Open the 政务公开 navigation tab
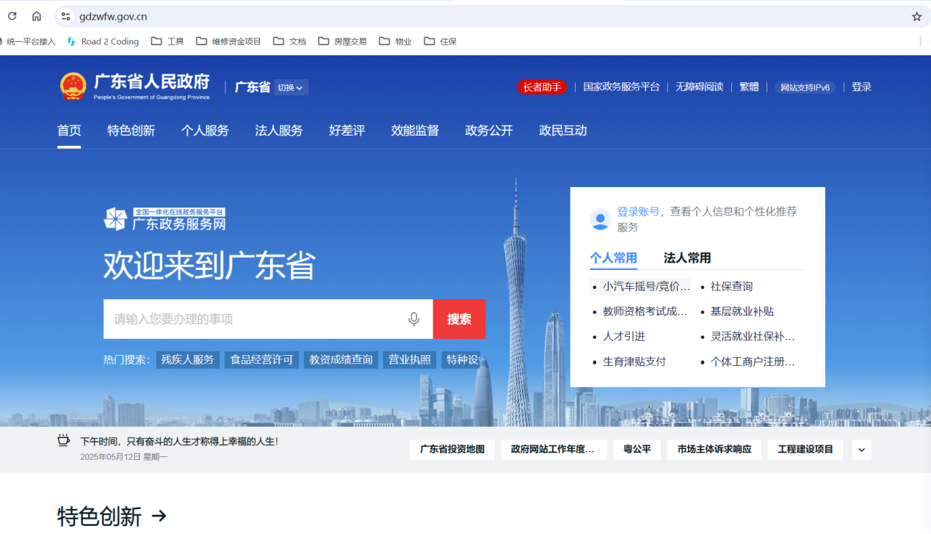 point(489,131)
